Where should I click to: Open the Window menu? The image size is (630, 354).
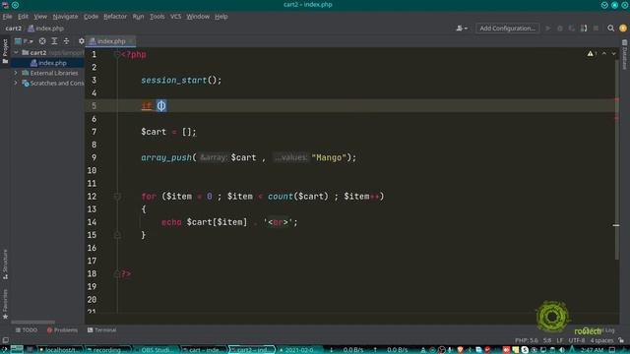198,17
